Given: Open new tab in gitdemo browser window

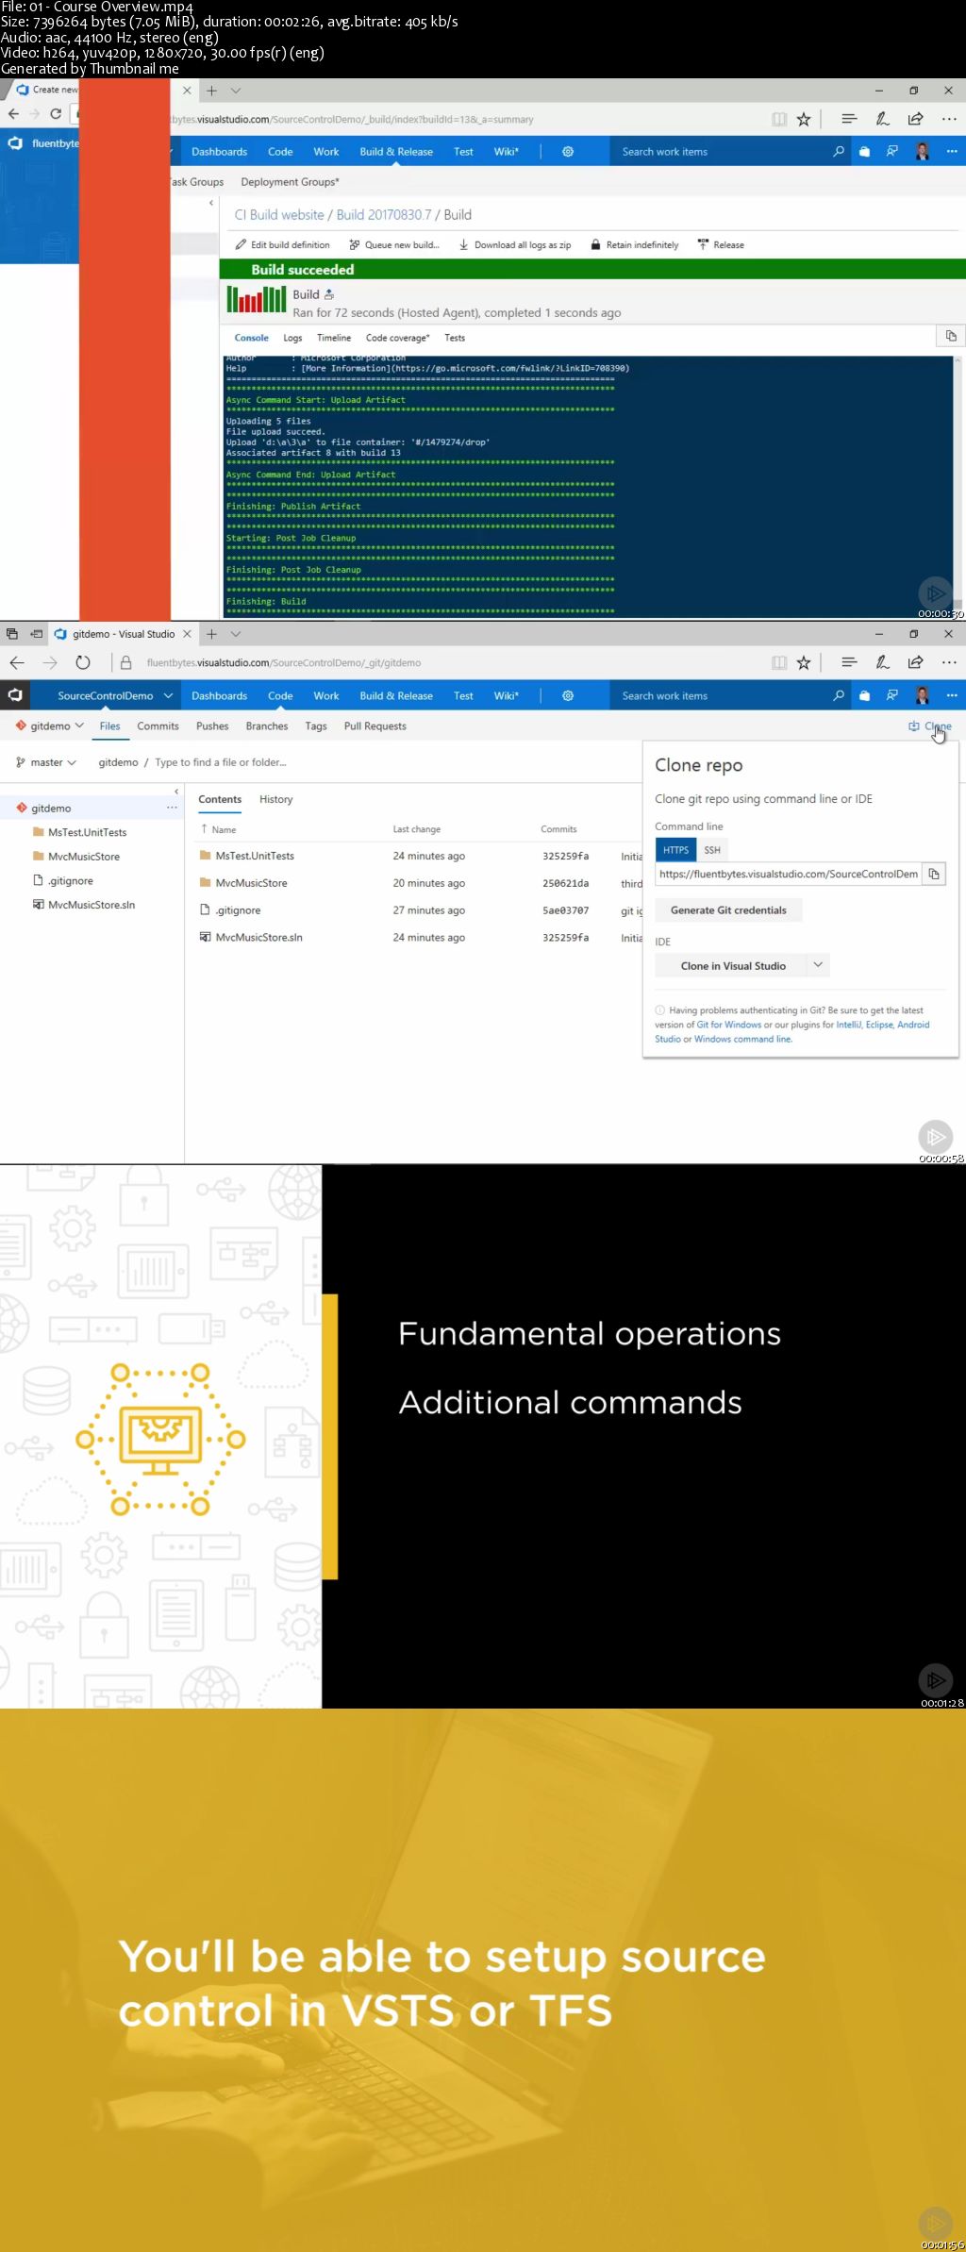Looking at the screenshot, I should point(211,634).
